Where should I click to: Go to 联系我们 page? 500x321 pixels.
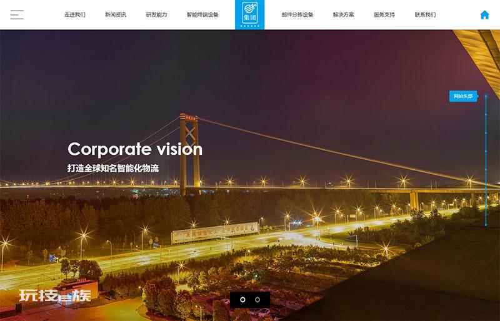click(425, 14)
